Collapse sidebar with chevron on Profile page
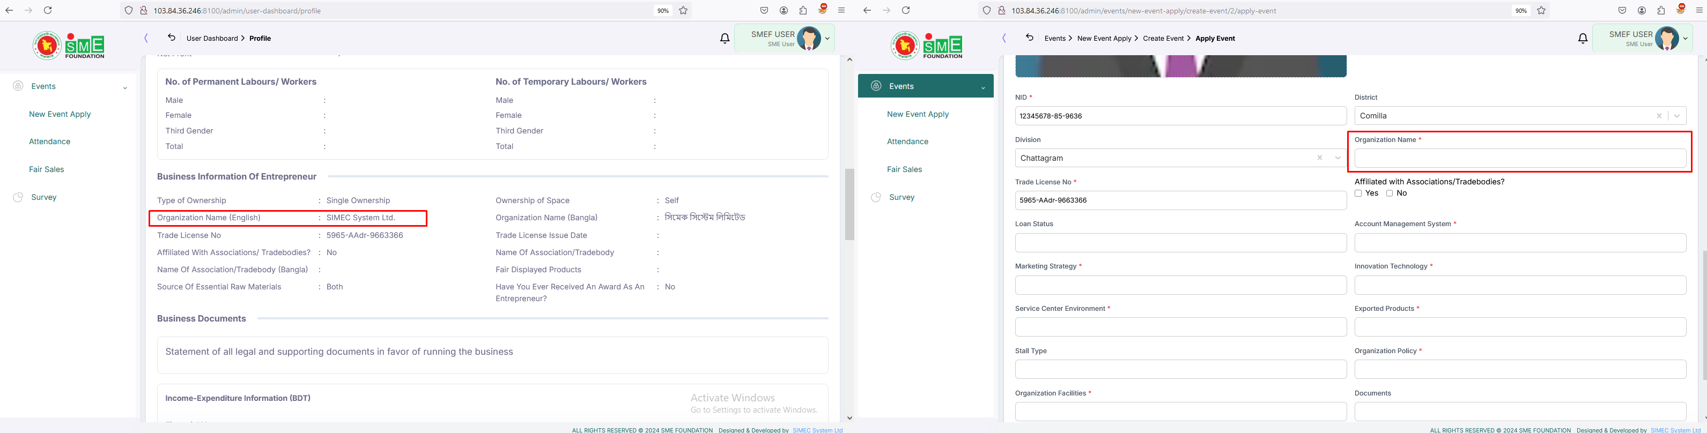 (x=146, y=39)
